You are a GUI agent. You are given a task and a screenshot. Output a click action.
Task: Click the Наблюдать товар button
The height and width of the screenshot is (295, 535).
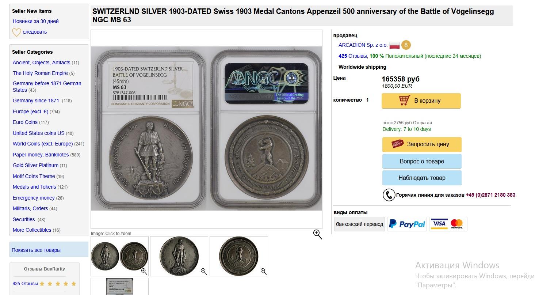422,178
